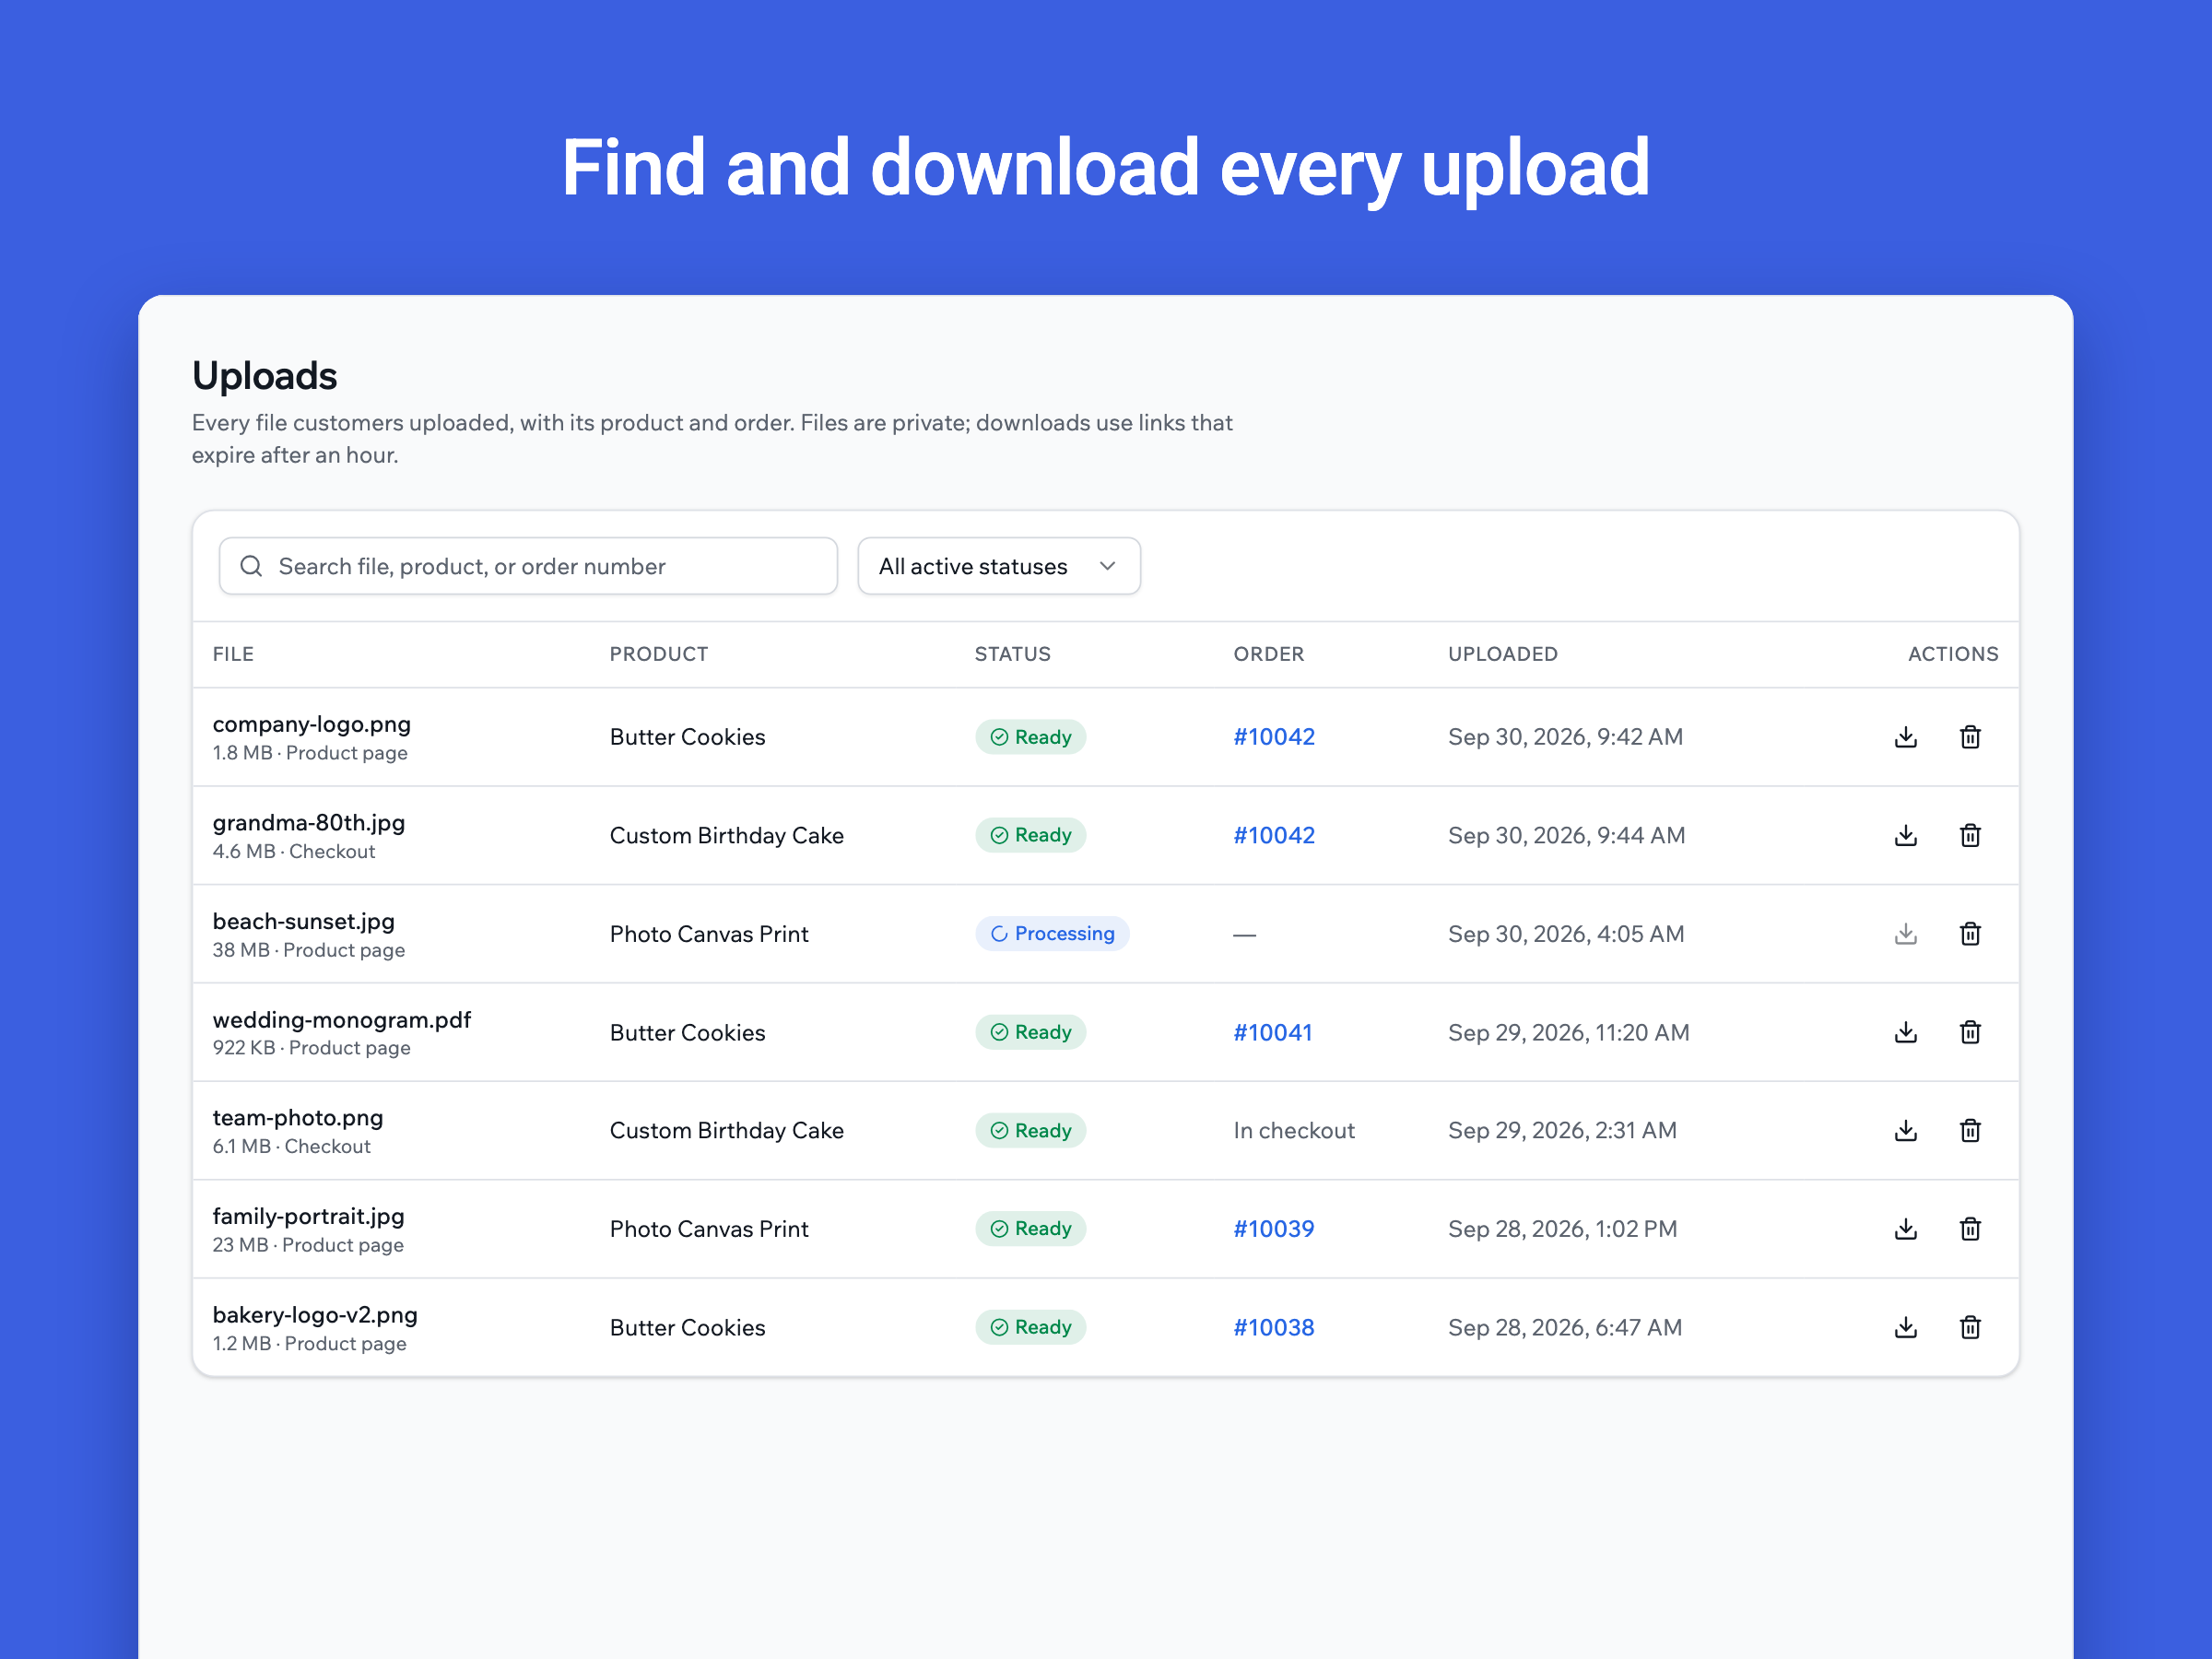Click the ACTIONS column header
This screenshot has width=2212, height=1659.
(x=1952, y=654)
